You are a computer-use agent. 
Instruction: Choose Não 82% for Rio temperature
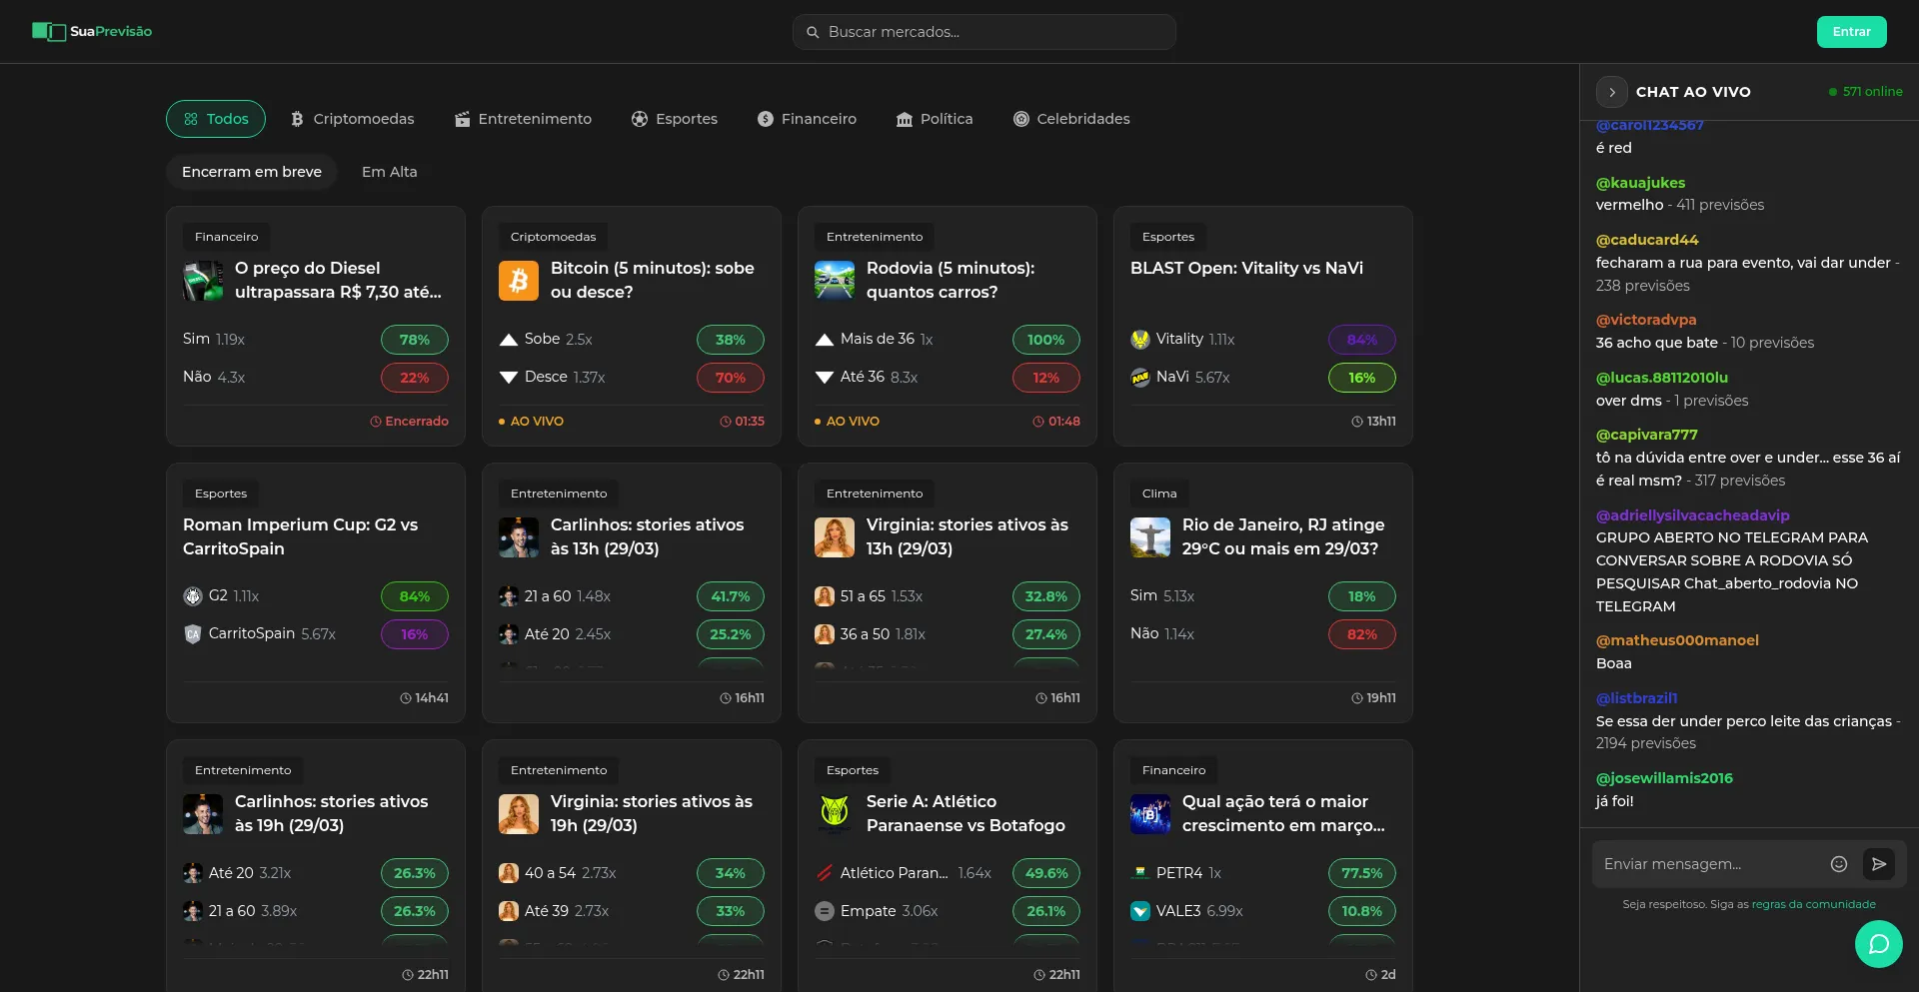point(1362,634)
